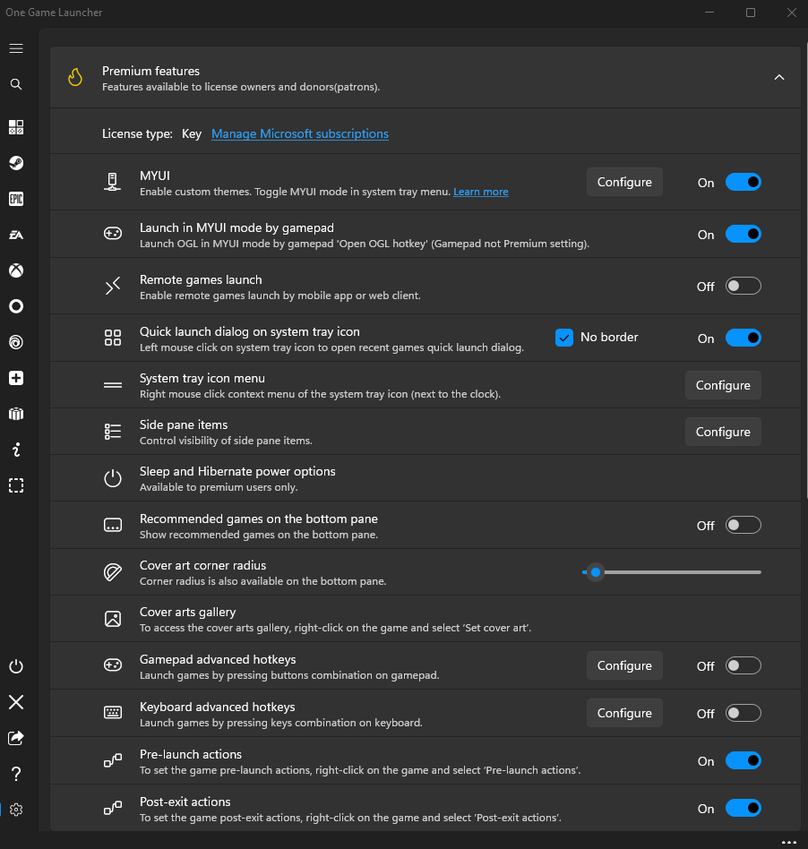Enable Recommended games on bottom pane
This screenshot has height=849, width=808.
pyautogui.click(x=743, y=525)
